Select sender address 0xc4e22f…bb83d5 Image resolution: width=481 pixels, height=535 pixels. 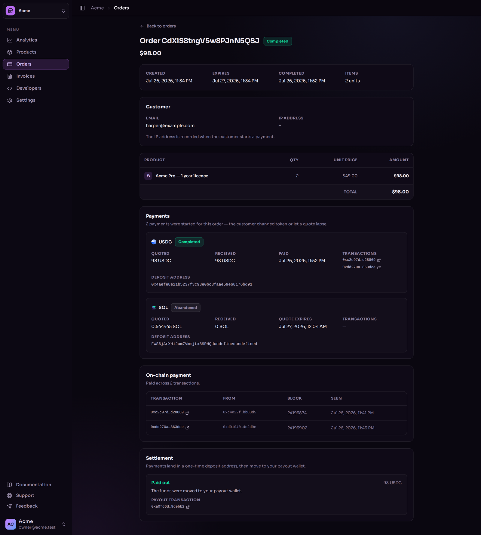(240, 412)
